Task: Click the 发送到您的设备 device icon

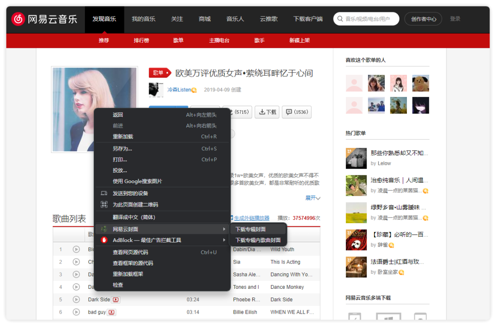Action: pos(104,193)
